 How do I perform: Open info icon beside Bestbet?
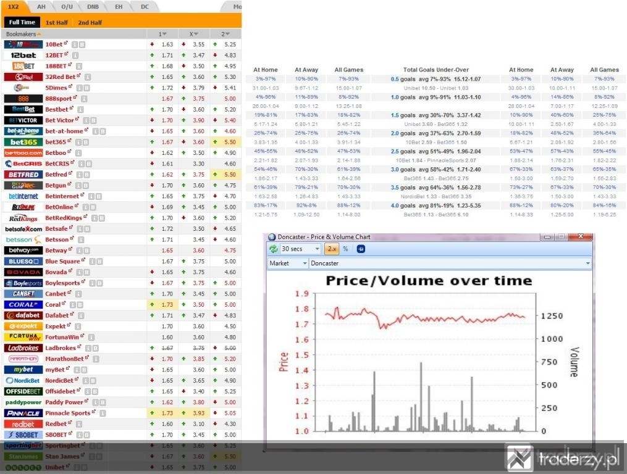(80, 109)
